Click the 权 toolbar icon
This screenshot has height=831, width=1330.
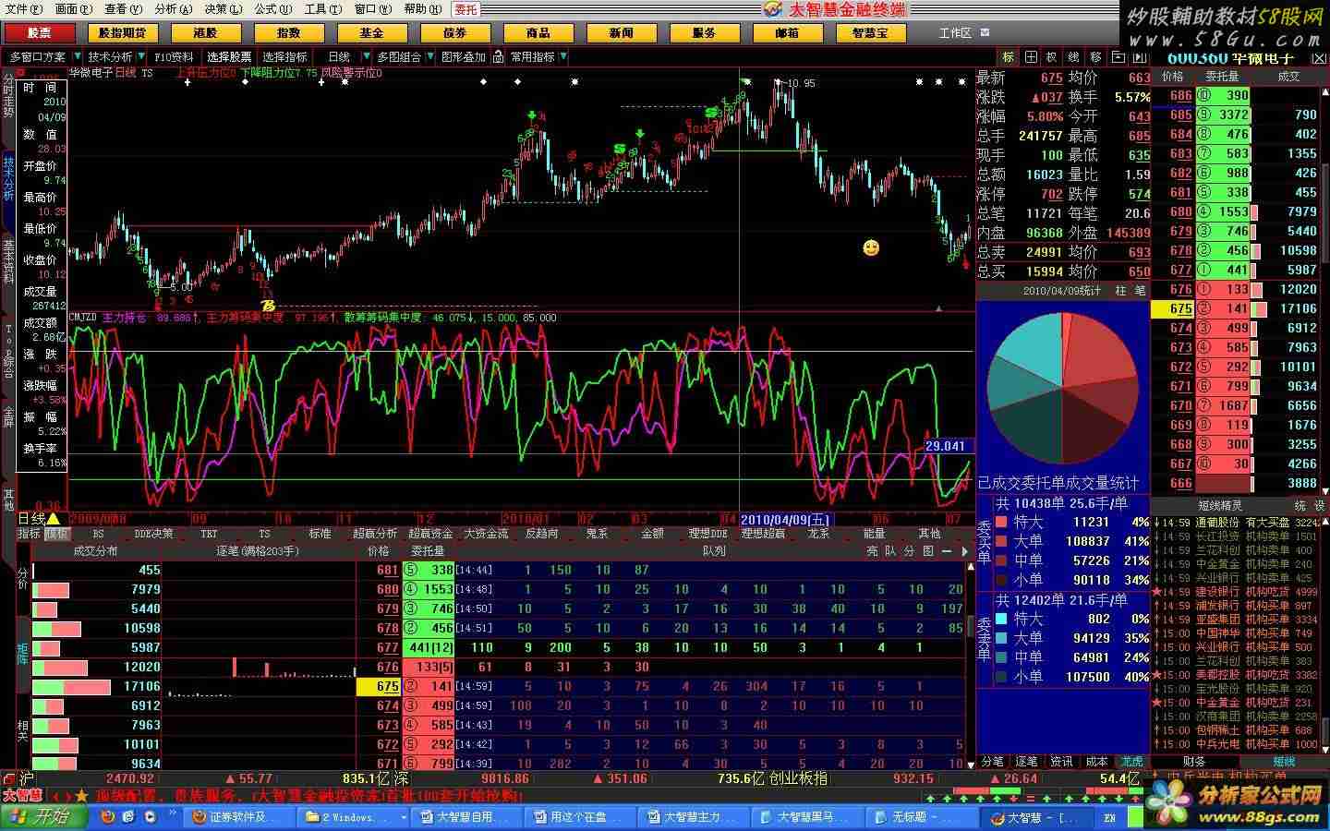click(x=1052, y=57)
